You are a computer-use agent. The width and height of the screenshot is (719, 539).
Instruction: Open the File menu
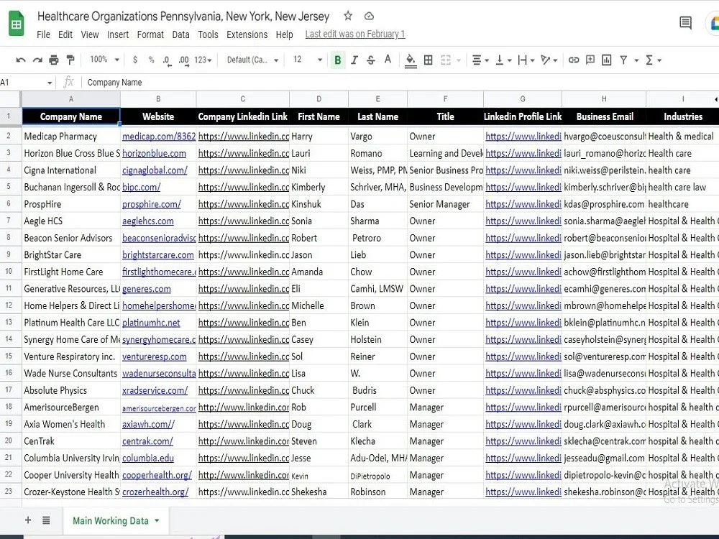[x=43, y=34]
